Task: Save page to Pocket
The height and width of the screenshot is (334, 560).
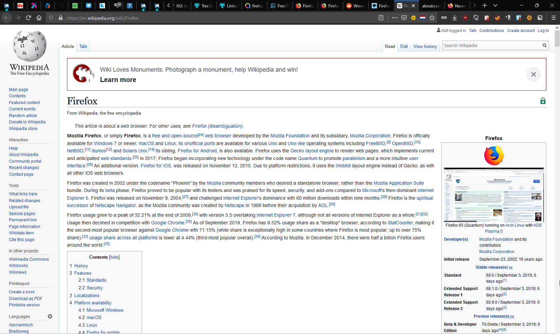Action: pos(404,18)
